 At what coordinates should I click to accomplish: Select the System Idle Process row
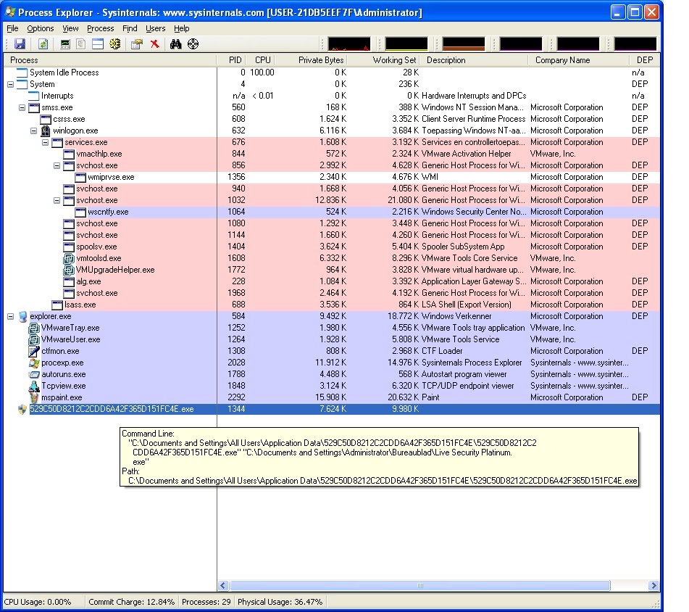click(x=332, y=73)
